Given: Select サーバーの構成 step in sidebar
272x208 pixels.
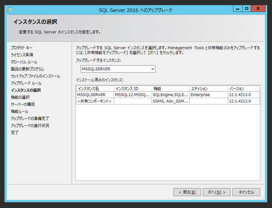Looking at the screenshot, I should (23, 105).
